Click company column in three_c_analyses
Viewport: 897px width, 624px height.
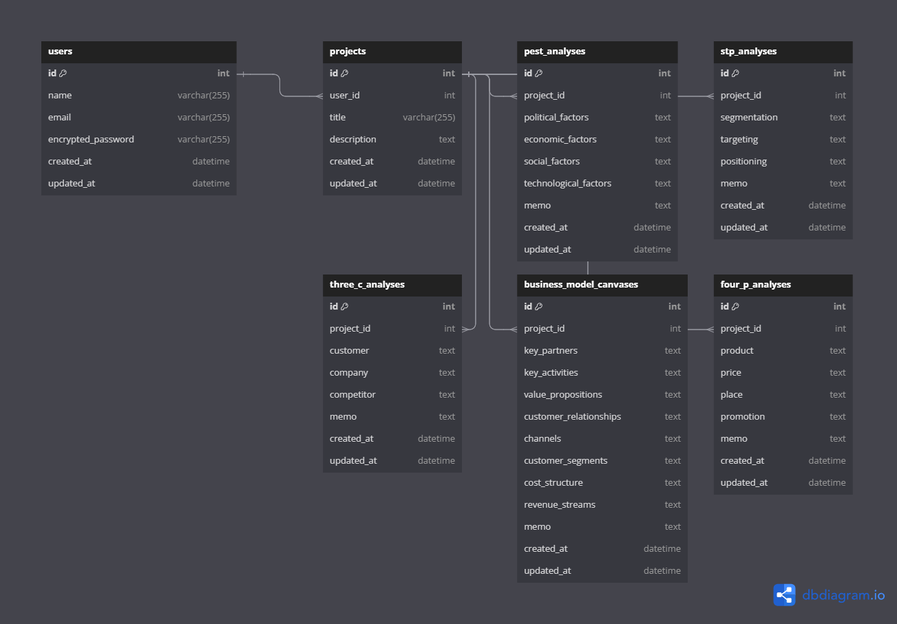coord(392,372)
